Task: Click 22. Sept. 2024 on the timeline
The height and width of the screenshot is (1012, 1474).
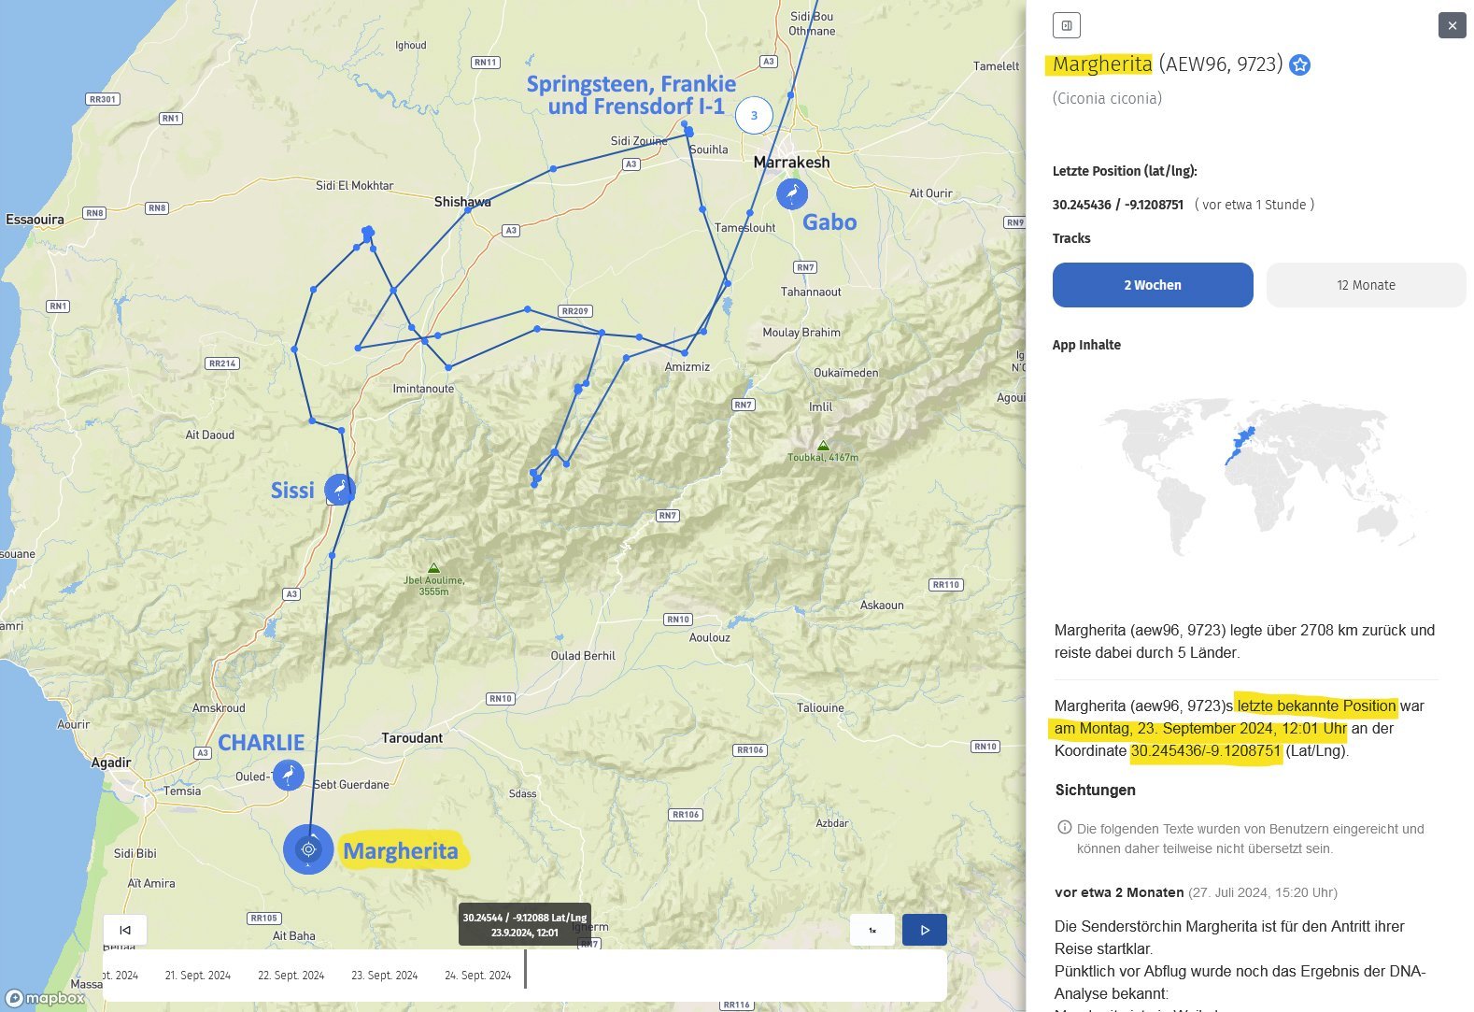Action: click(x=291, y=976)
